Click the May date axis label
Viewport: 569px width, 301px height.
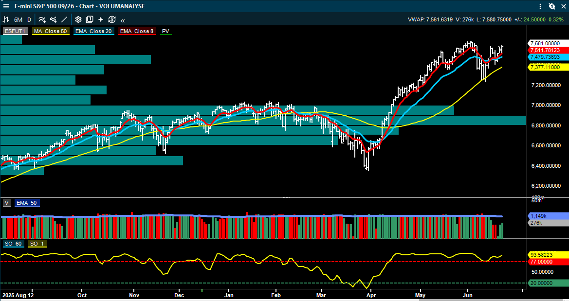pyautogui.click(x=420, y=295)
